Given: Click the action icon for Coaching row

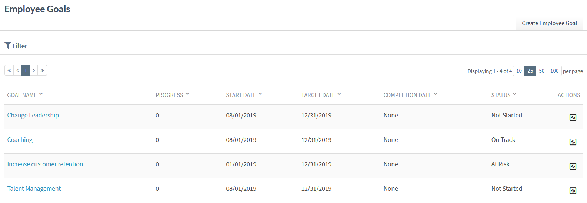Looking at the screenshot, I should coord(573,142).
